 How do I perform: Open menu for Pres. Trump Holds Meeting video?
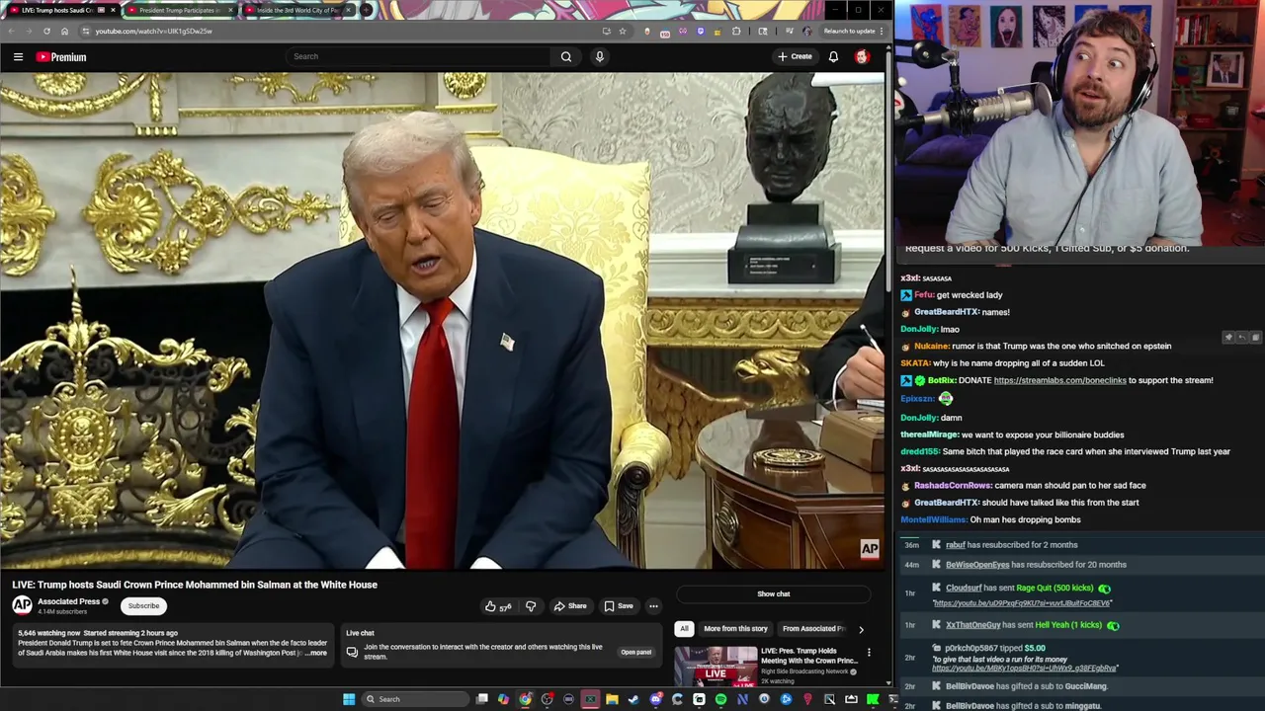coord(869,652)
